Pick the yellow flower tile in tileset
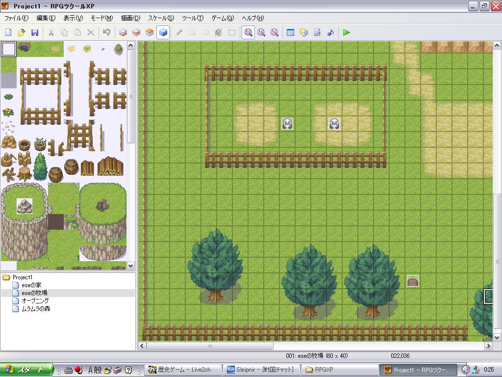Screen dimensions: 502x377 pos(8,112)
